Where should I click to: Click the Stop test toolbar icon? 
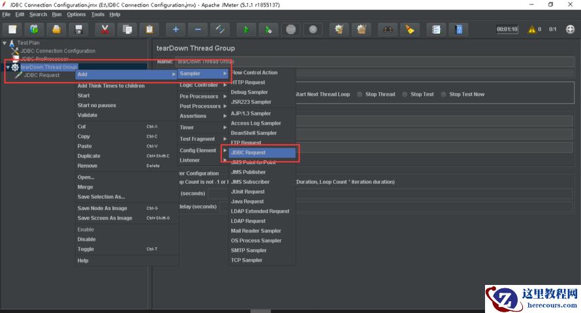tap(291, 29)
